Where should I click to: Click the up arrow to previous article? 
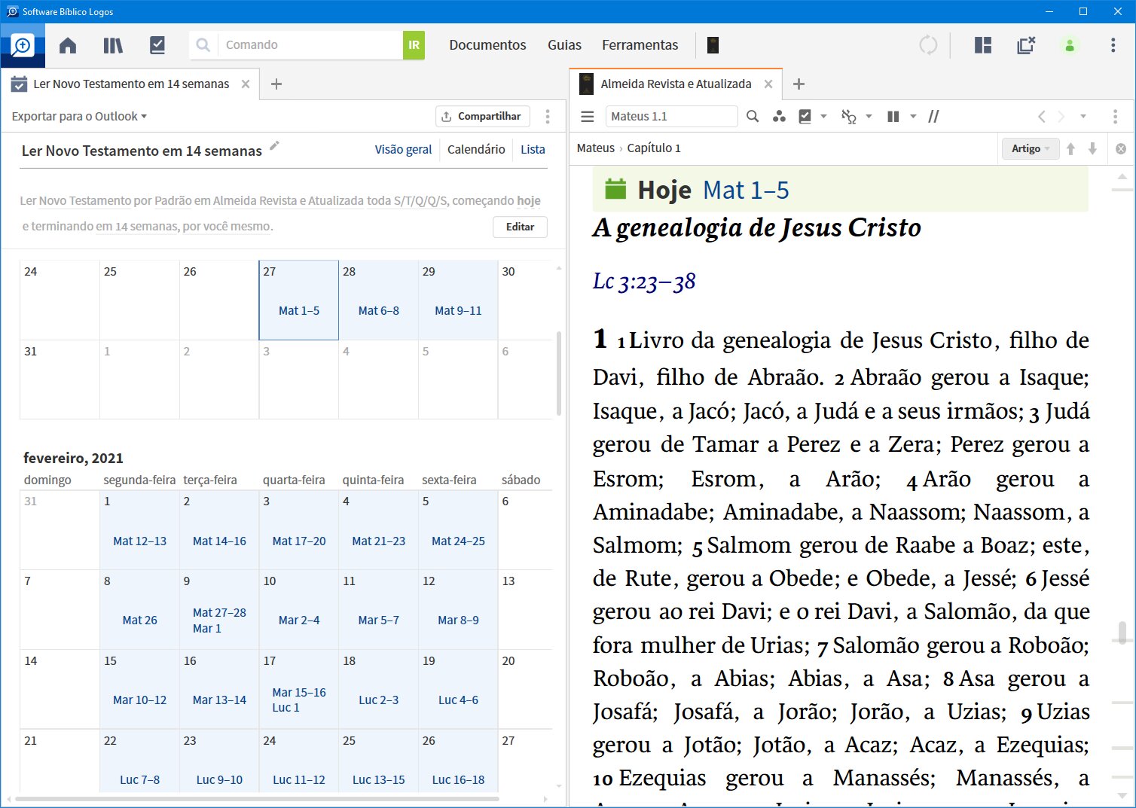pos(1070,149)
